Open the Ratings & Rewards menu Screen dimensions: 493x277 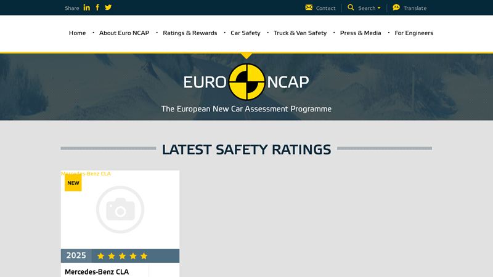[190, 33]
